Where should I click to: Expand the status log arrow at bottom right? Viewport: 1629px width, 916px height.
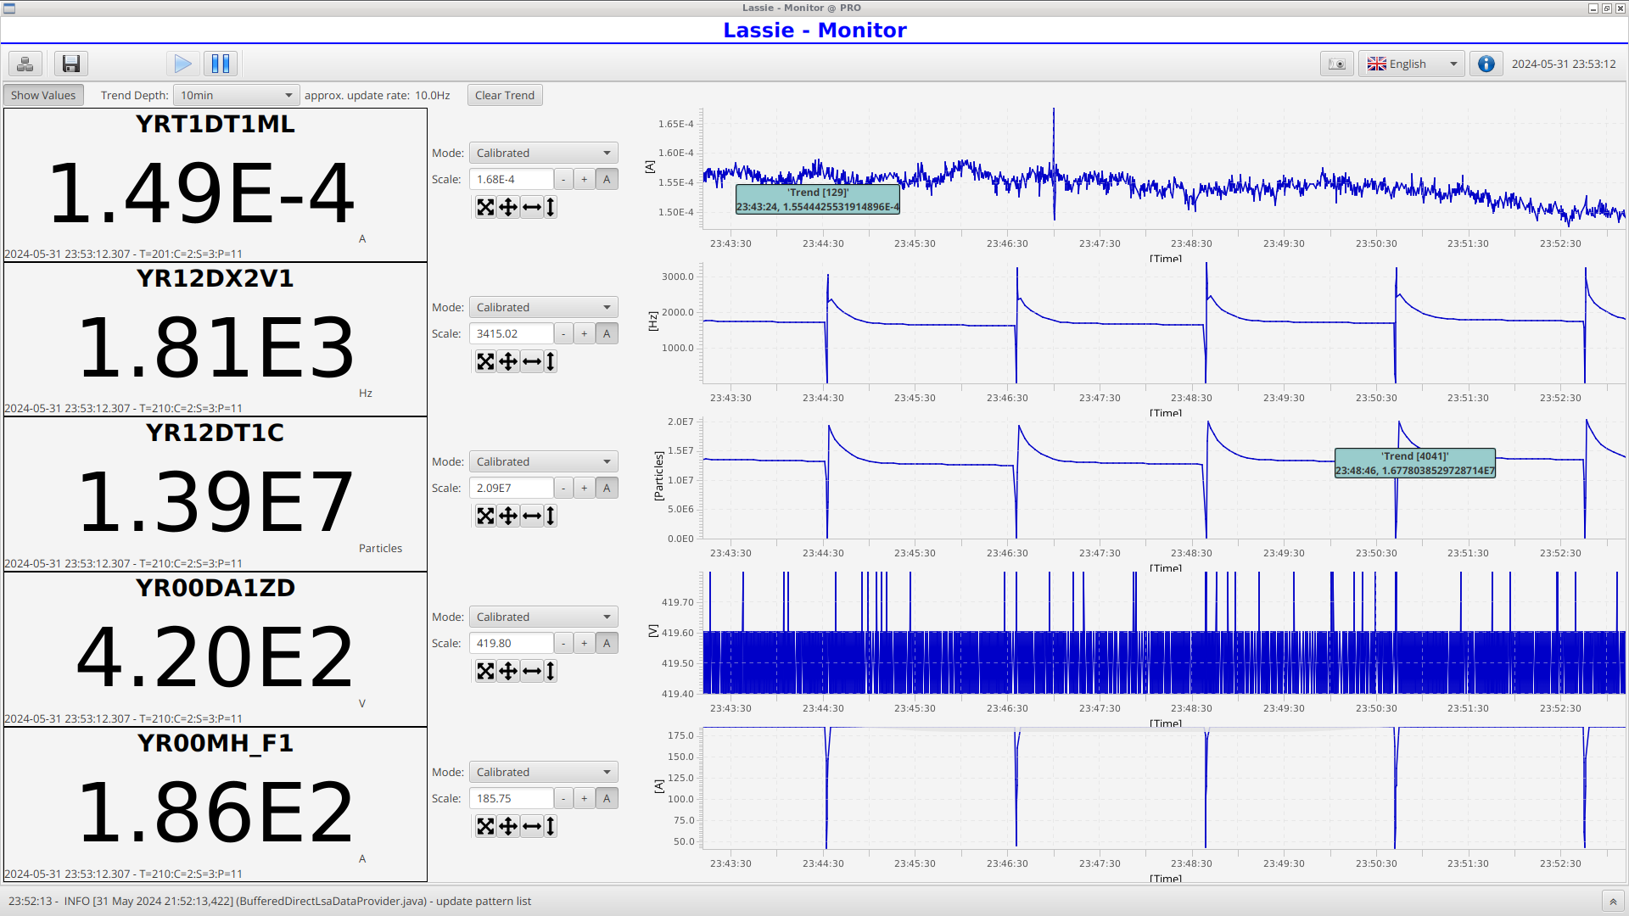point(1613,901)
